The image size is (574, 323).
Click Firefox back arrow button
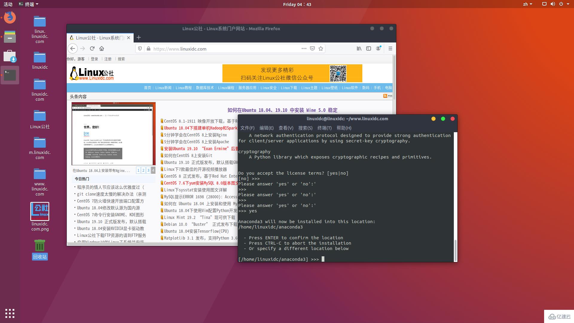click(73, 48)
